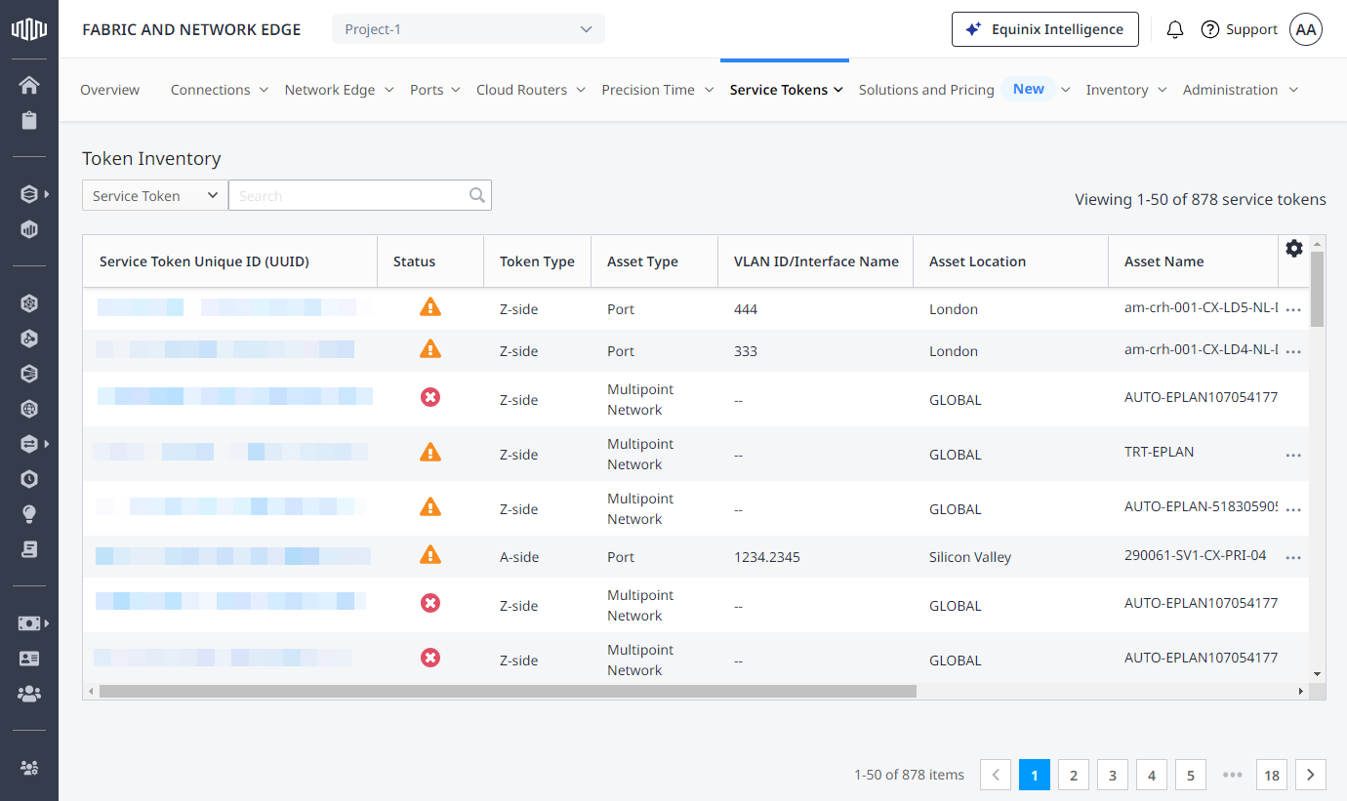The height and width of the screenshot is (801, 1347).
Task: Open the Overview tab
Action: tap(109, 90)
